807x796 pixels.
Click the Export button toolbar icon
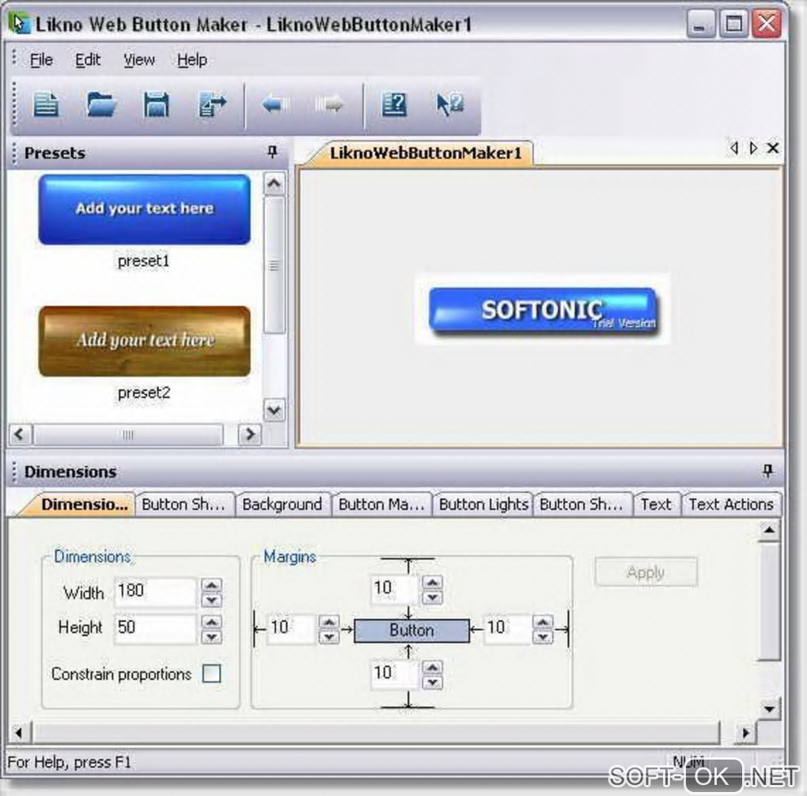(x=213, y=104)
